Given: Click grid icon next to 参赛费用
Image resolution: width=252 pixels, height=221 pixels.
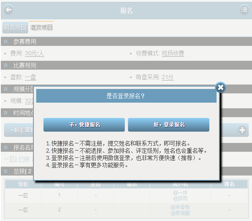Looking at the screenshot, I should coord(6,42).
